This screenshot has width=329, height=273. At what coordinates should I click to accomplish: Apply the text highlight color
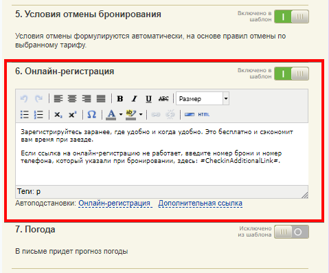[131, 114]
